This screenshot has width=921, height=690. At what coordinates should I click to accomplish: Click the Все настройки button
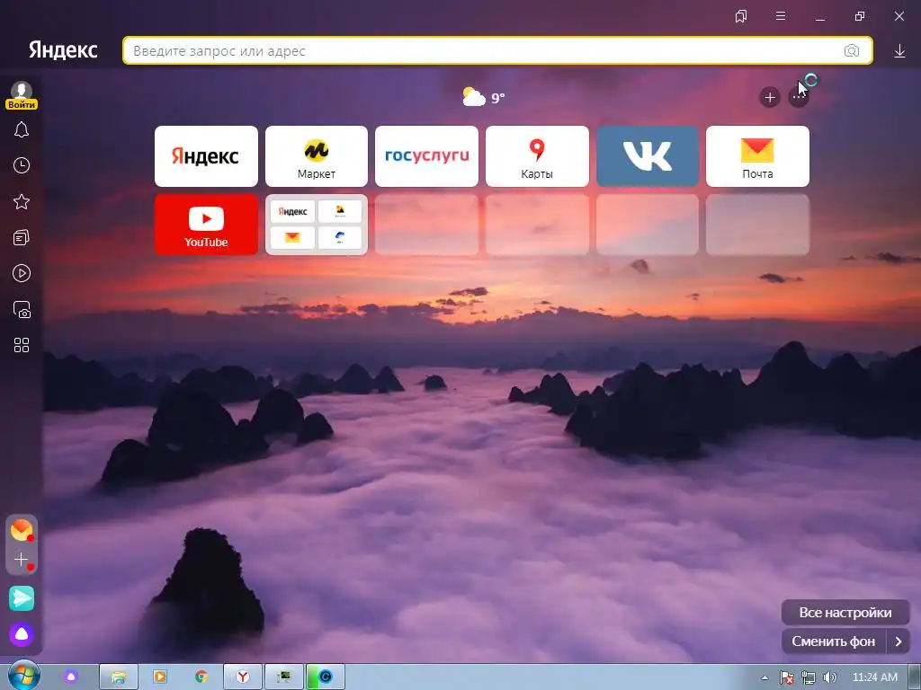pos(845,613)
